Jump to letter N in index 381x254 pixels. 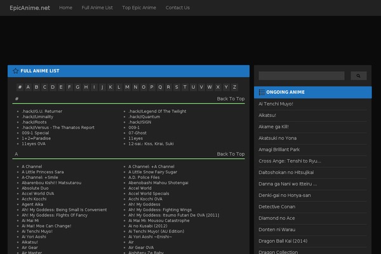point(135,87)
